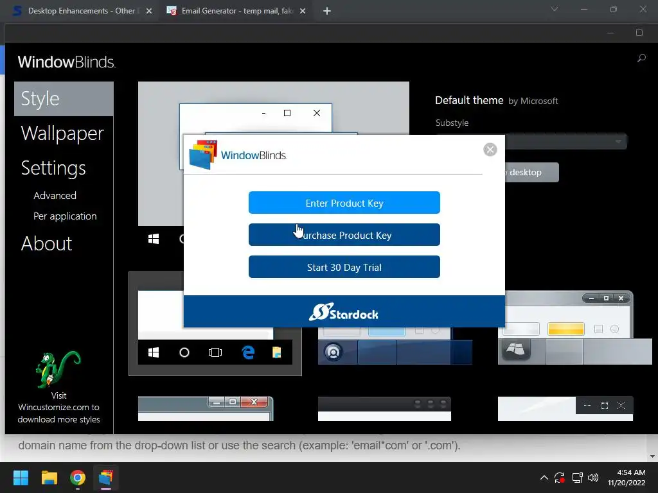658x493 pixels.
Task: Click the Windows flag start button in grey style
Action: point(516,349)
